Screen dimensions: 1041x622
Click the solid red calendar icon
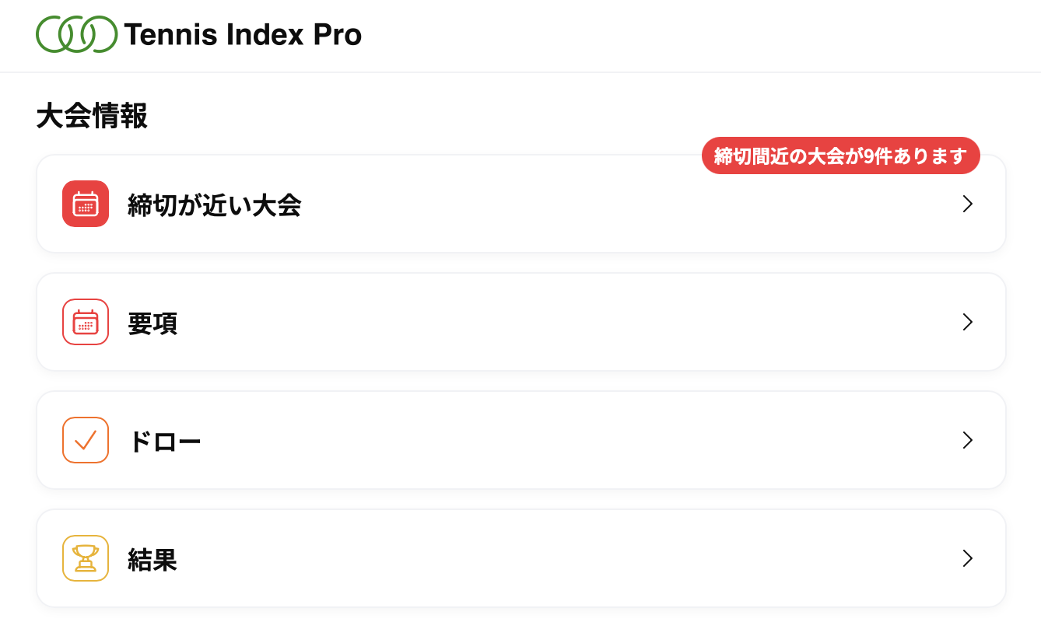click(x=86, y=204)
